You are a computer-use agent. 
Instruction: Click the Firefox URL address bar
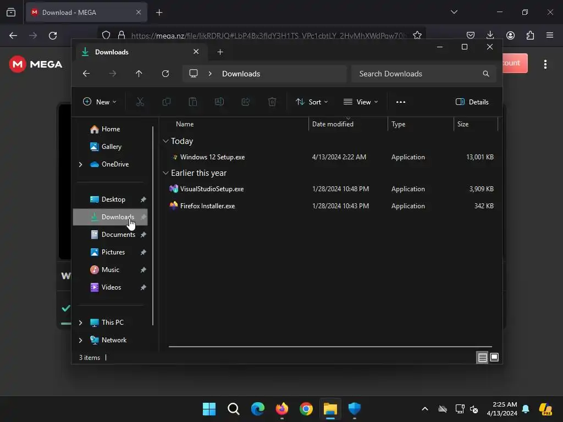[261, 35]
